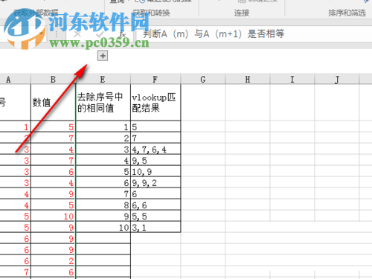
Task: Select column E header
Action: tap(103, 80)
